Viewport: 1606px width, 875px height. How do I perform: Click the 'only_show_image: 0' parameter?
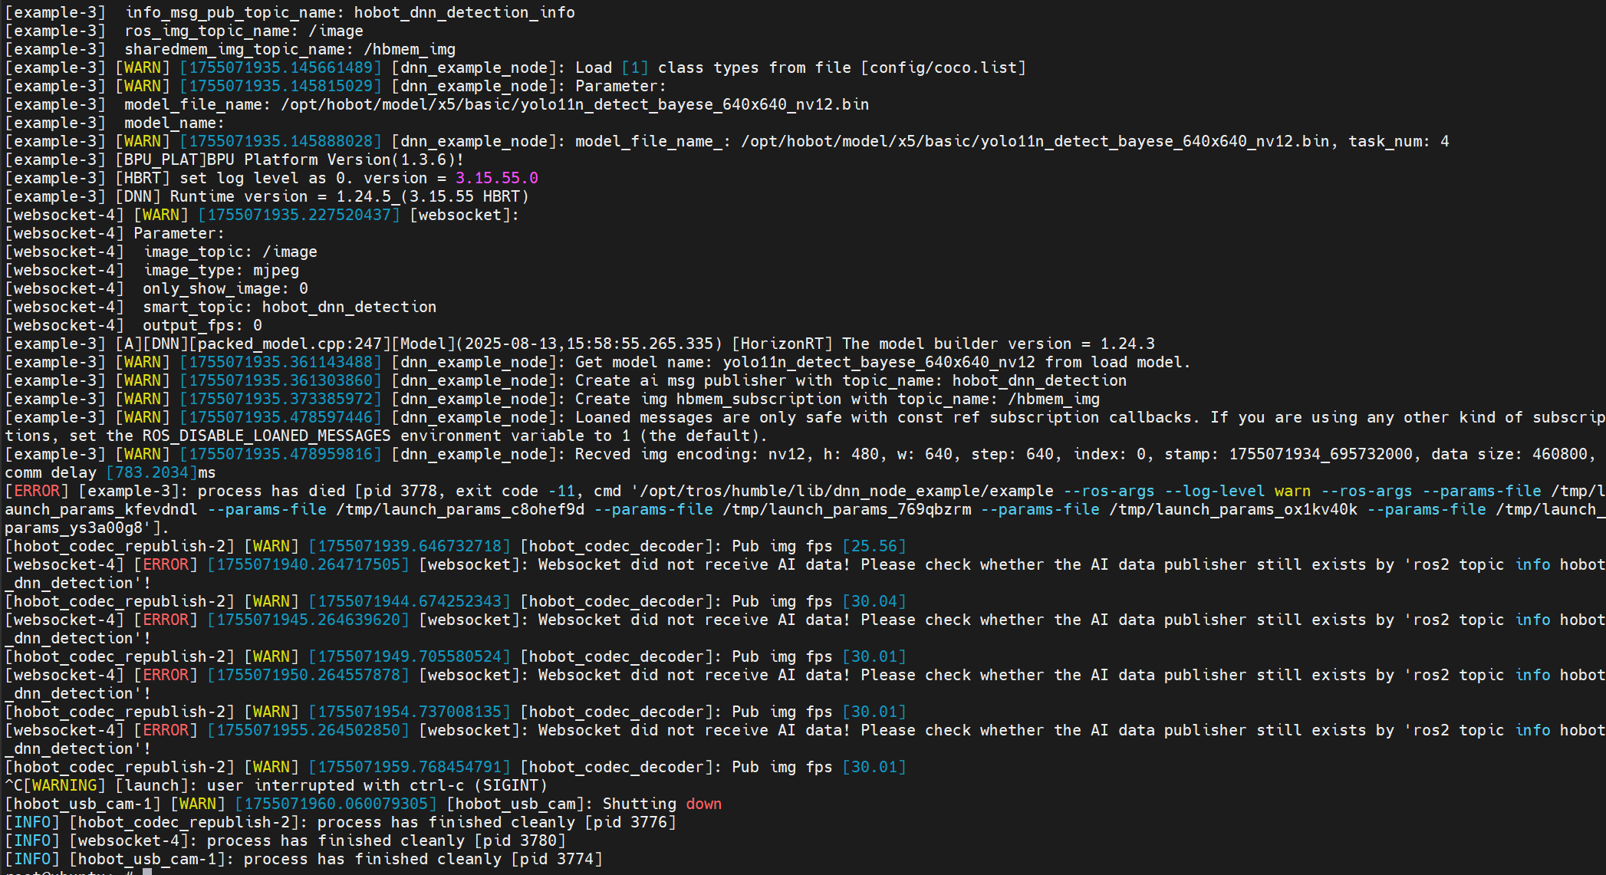[x=225, y=288]
